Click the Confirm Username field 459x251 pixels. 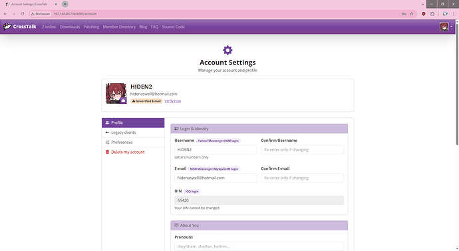[x=303, y=150]
